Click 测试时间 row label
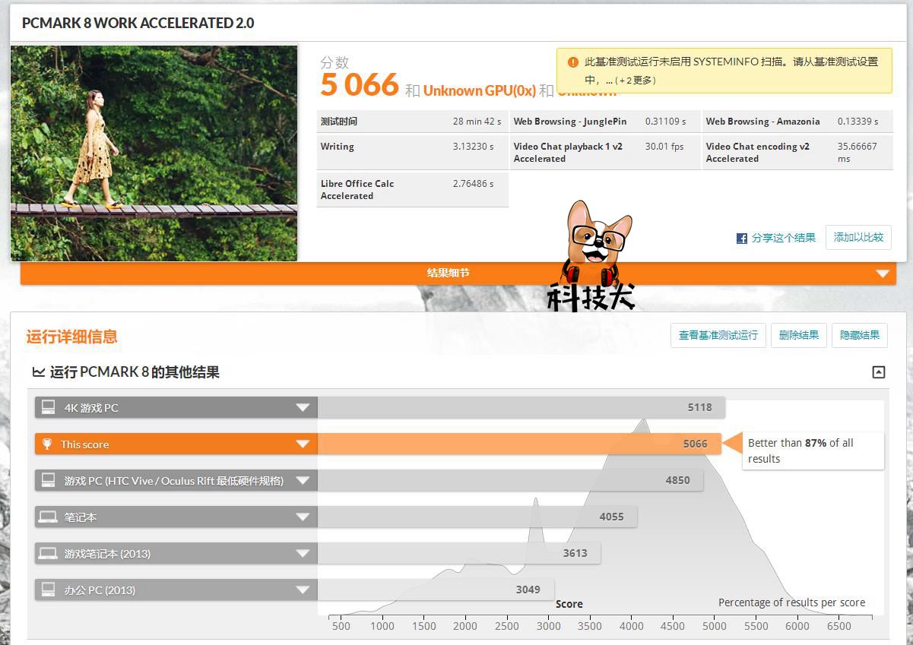Screen dimensions: 913x645 (339, 122)
